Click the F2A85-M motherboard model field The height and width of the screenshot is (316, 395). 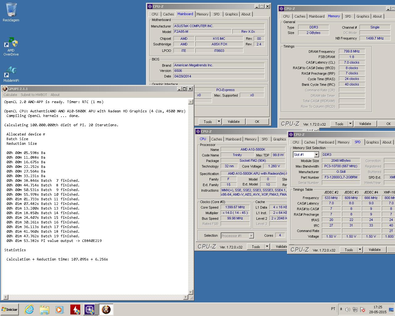pyautogui.click(x=202, y=31)
